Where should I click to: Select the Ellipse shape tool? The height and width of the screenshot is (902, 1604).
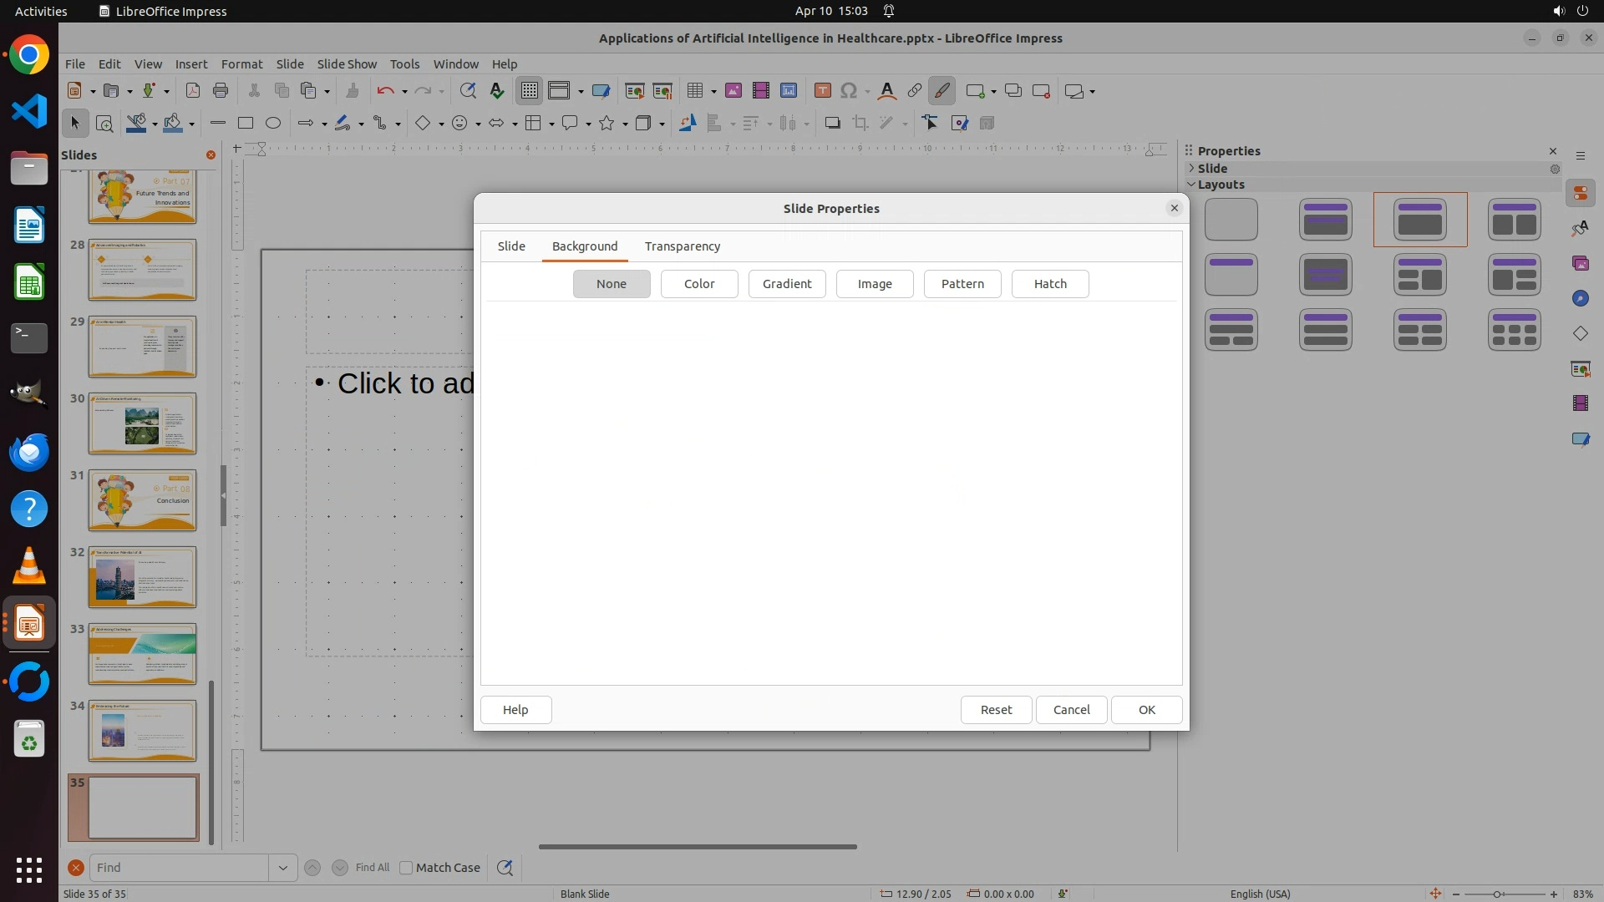(x=273, y=124)
